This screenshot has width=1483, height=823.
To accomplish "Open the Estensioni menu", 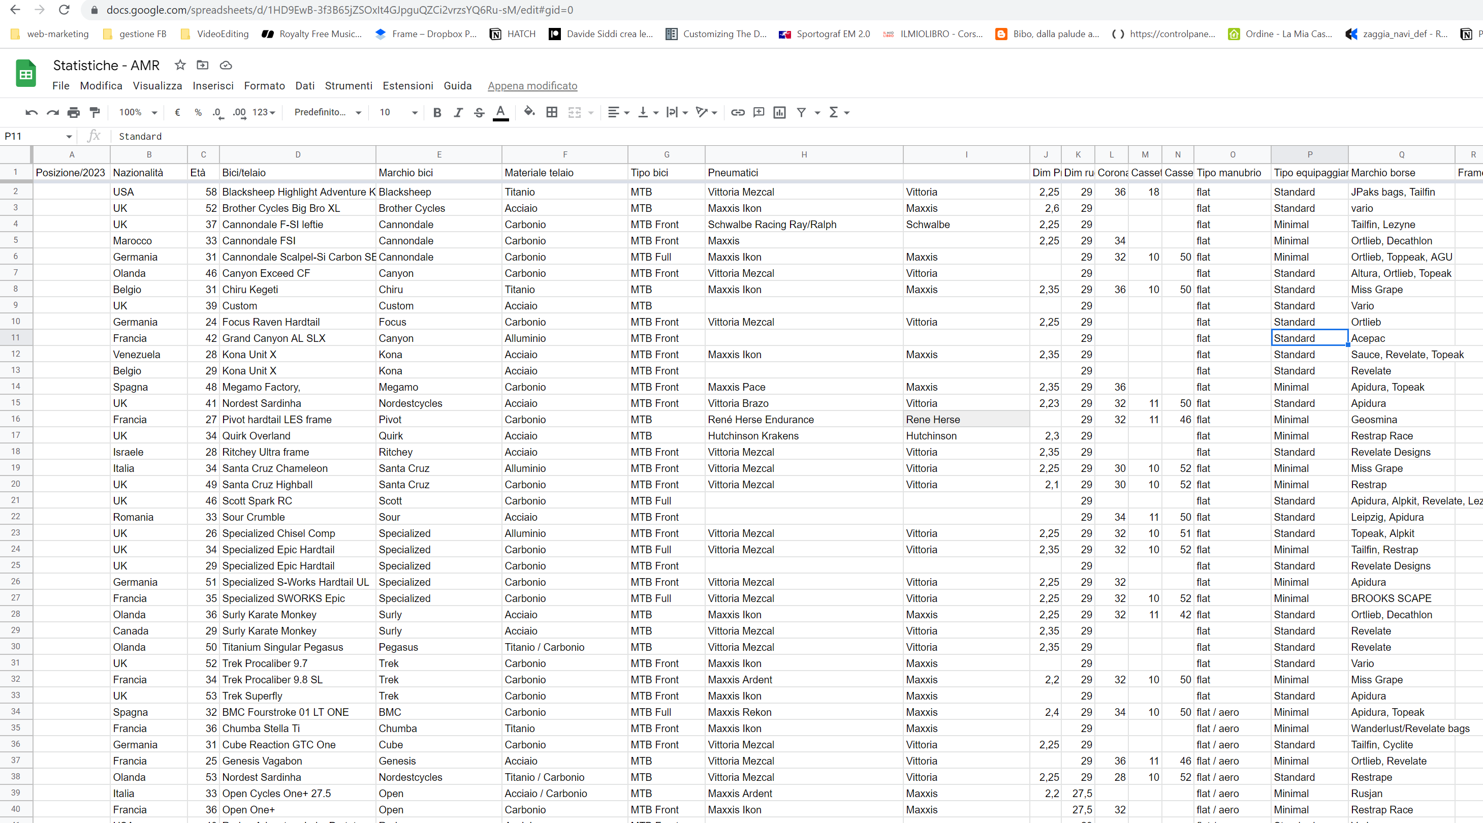I will click(x=407, y=86).
